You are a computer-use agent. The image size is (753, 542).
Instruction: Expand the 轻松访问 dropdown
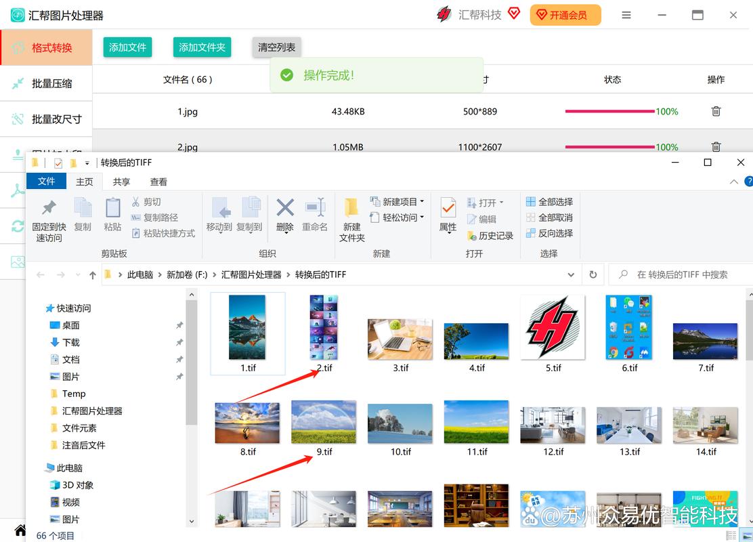click(x=422, y=217)
